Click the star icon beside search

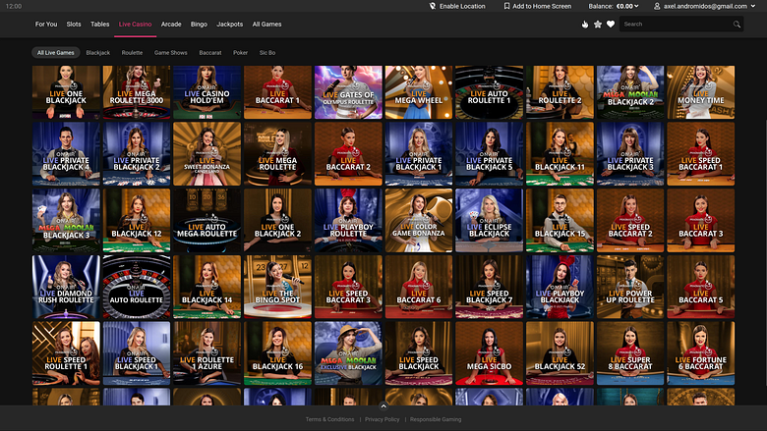click(x=598, y=24)
